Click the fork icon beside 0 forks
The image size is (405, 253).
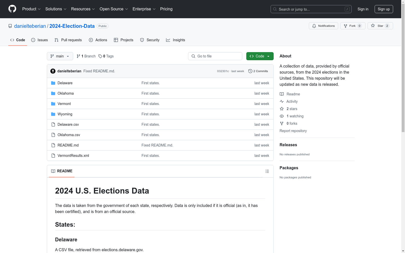282,123
